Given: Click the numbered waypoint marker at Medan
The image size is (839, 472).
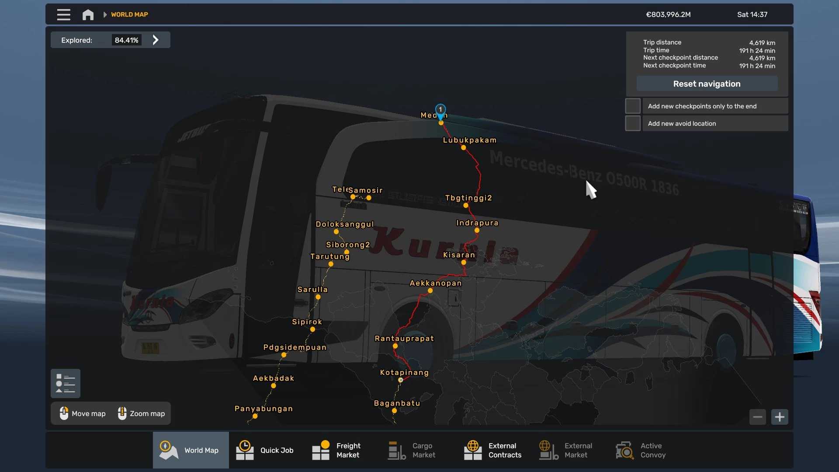Looking at the screenshot, I should click(x=440, y=110).
